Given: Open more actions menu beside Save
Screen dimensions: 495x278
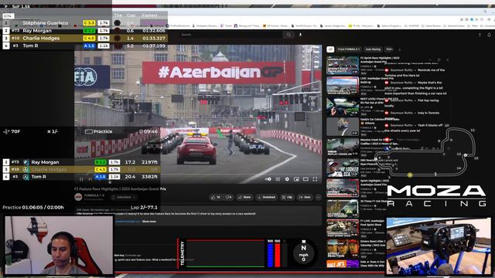Looking at the screenshot, I should [x=318, y=197].
